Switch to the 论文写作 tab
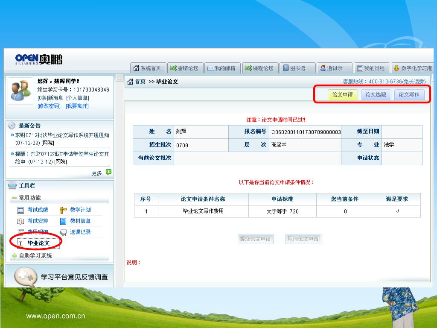This screenshot has width=437, height=328. 409,94
